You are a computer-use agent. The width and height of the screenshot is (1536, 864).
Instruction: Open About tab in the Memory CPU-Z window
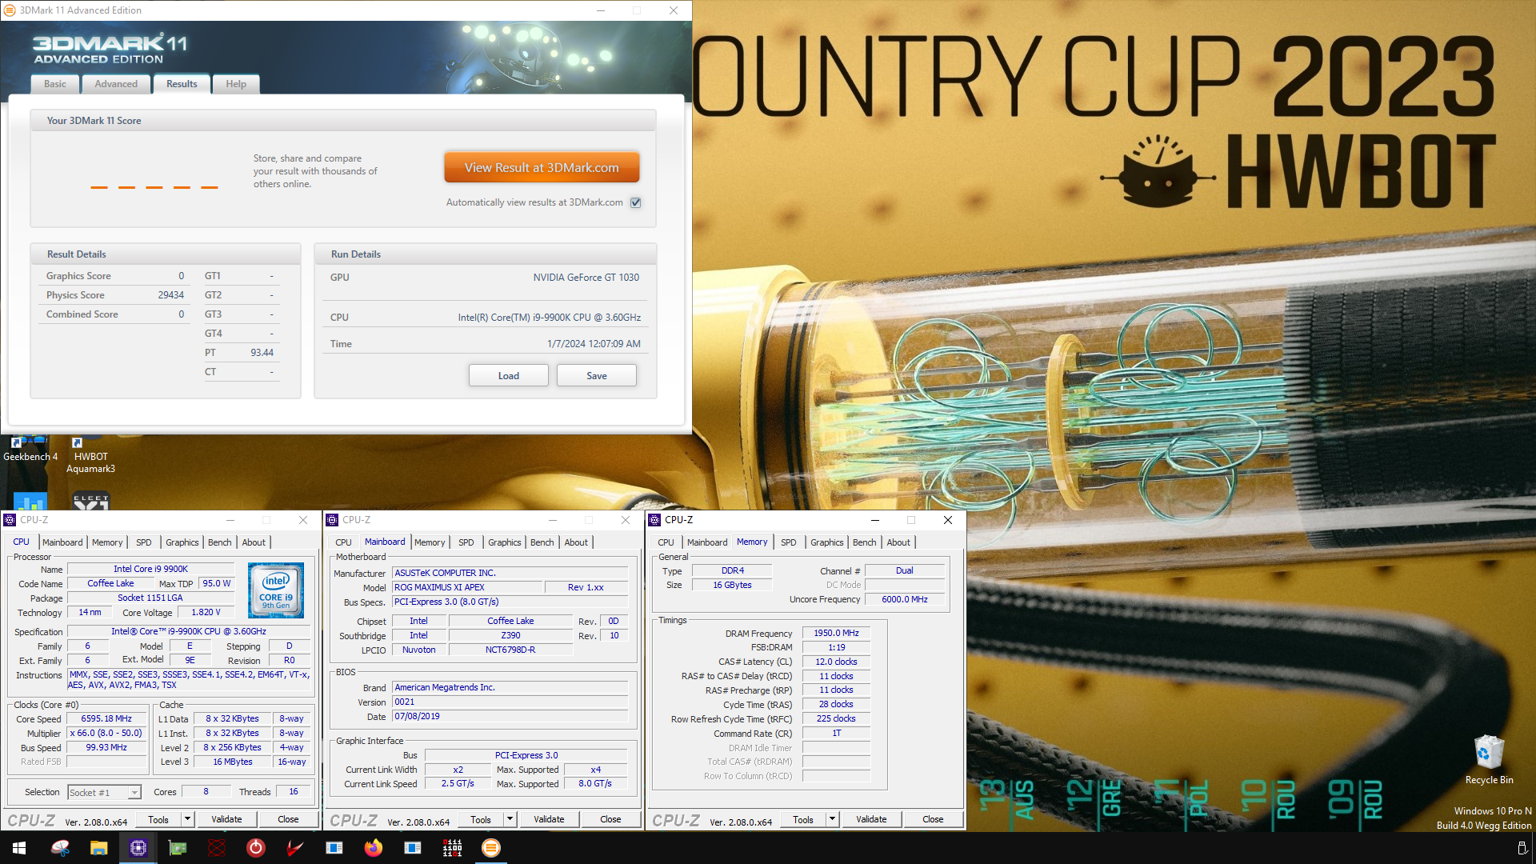tap(898, 542)
